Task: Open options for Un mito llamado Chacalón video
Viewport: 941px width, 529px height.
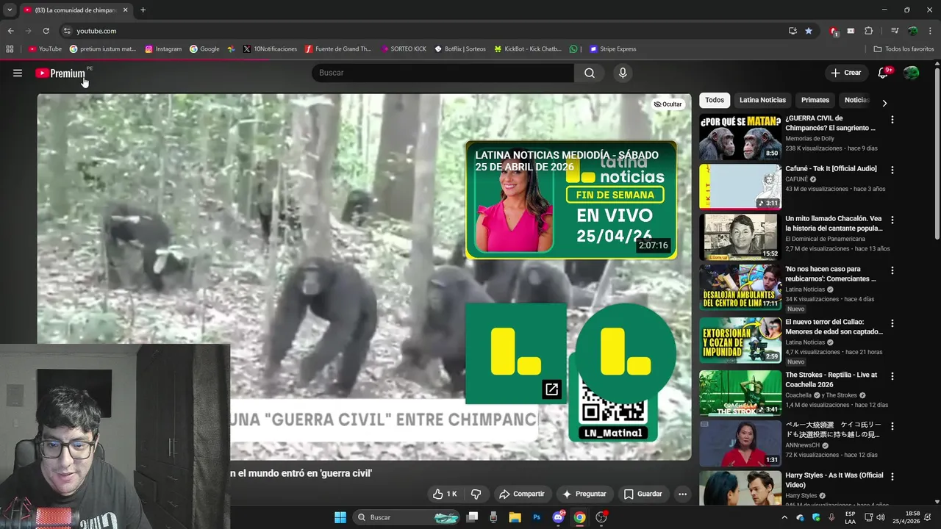Action: click(892, 220)
